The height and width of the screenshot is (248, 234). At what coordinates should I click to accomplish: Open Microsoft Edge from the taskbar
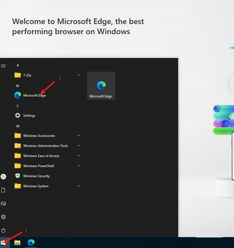(x=31, y=242)
